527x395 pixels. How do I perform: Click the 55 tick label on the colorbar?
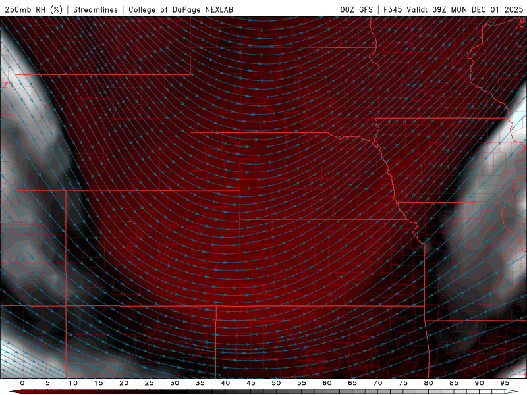pos(302,383)
